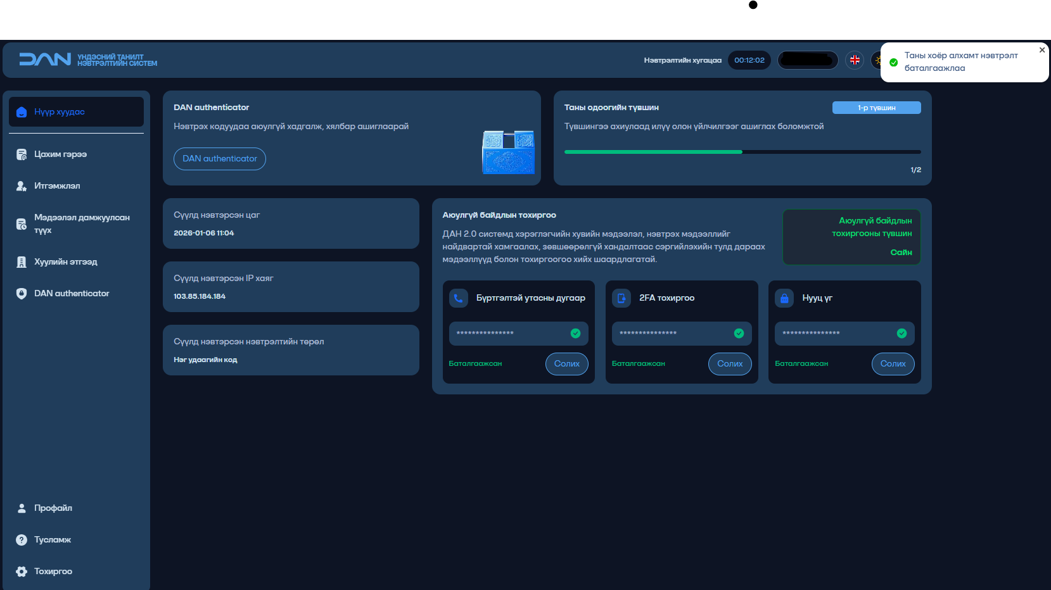Click the 1-р түвшин level badge
The width and height of the screenshot is (1051, 590).
coord(877,108)
